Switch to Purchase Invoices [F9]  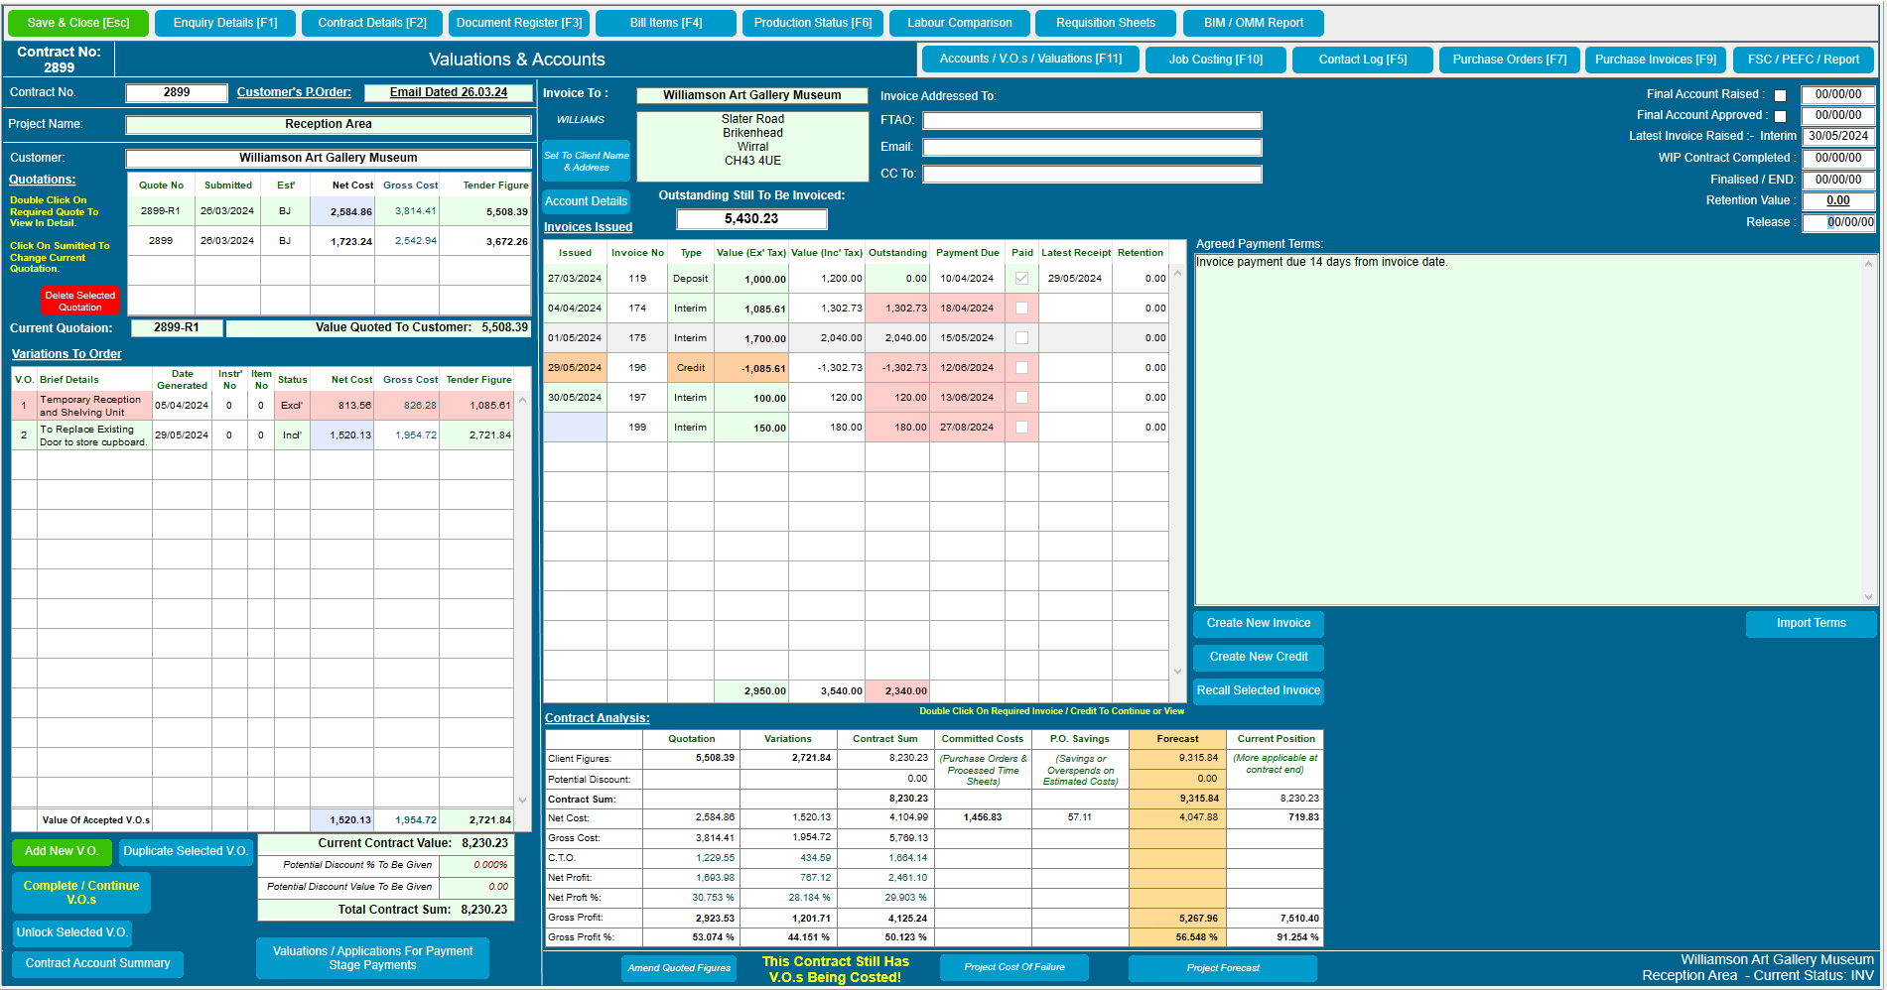[1655, 60]
